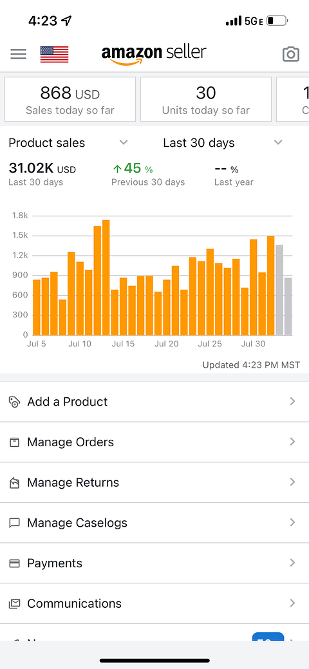Open the Payments menu entry
Screen dimensions: 309x669
tap(154, 563)
